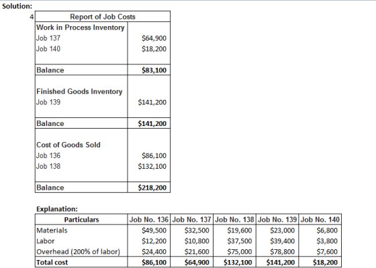The image size is (376, 268).
Task: Click the bold "Total cost" row label
Action: click(52, 263)
